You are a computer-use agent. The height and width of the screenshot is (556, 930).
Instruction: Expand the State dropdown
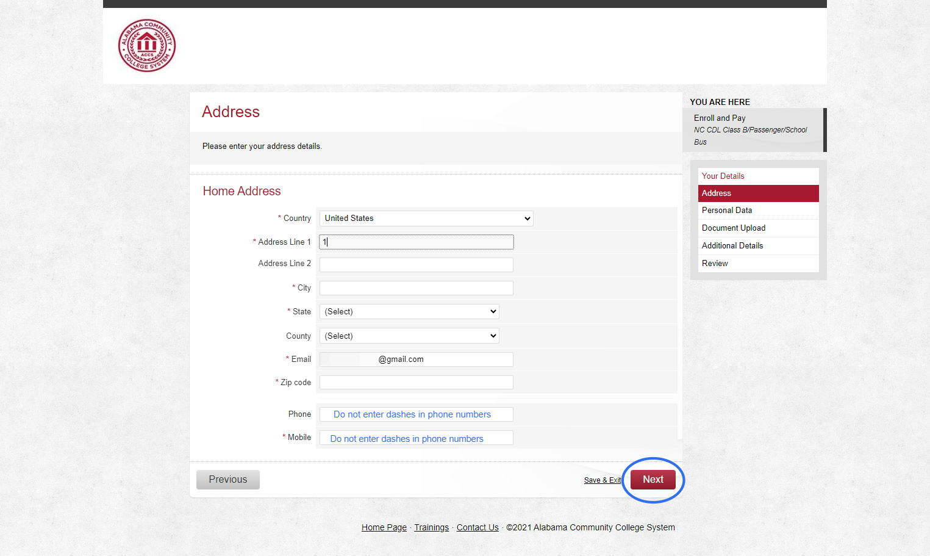point(409,312)
